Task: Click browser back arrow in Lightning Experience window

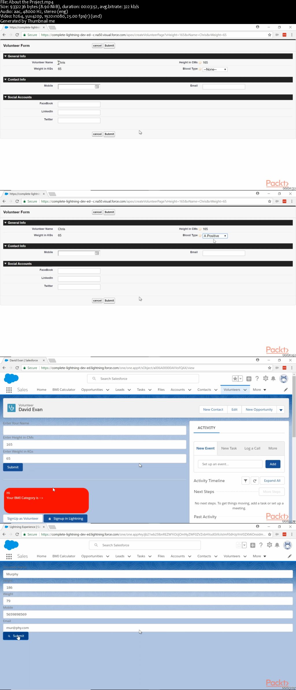Action: tap(4, 534)
